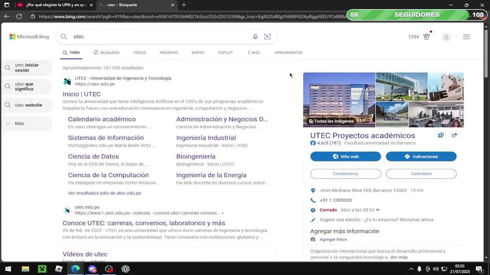
Task: Click the magnifier icon in search box
Action: pos(64,37)
